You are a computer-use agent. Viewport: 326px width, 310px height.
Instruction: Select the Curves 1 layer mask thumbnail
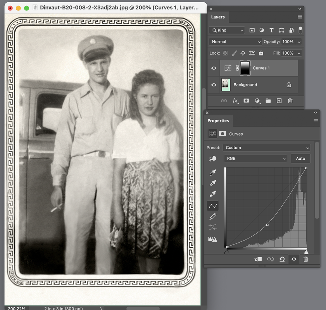coord(245,68)
